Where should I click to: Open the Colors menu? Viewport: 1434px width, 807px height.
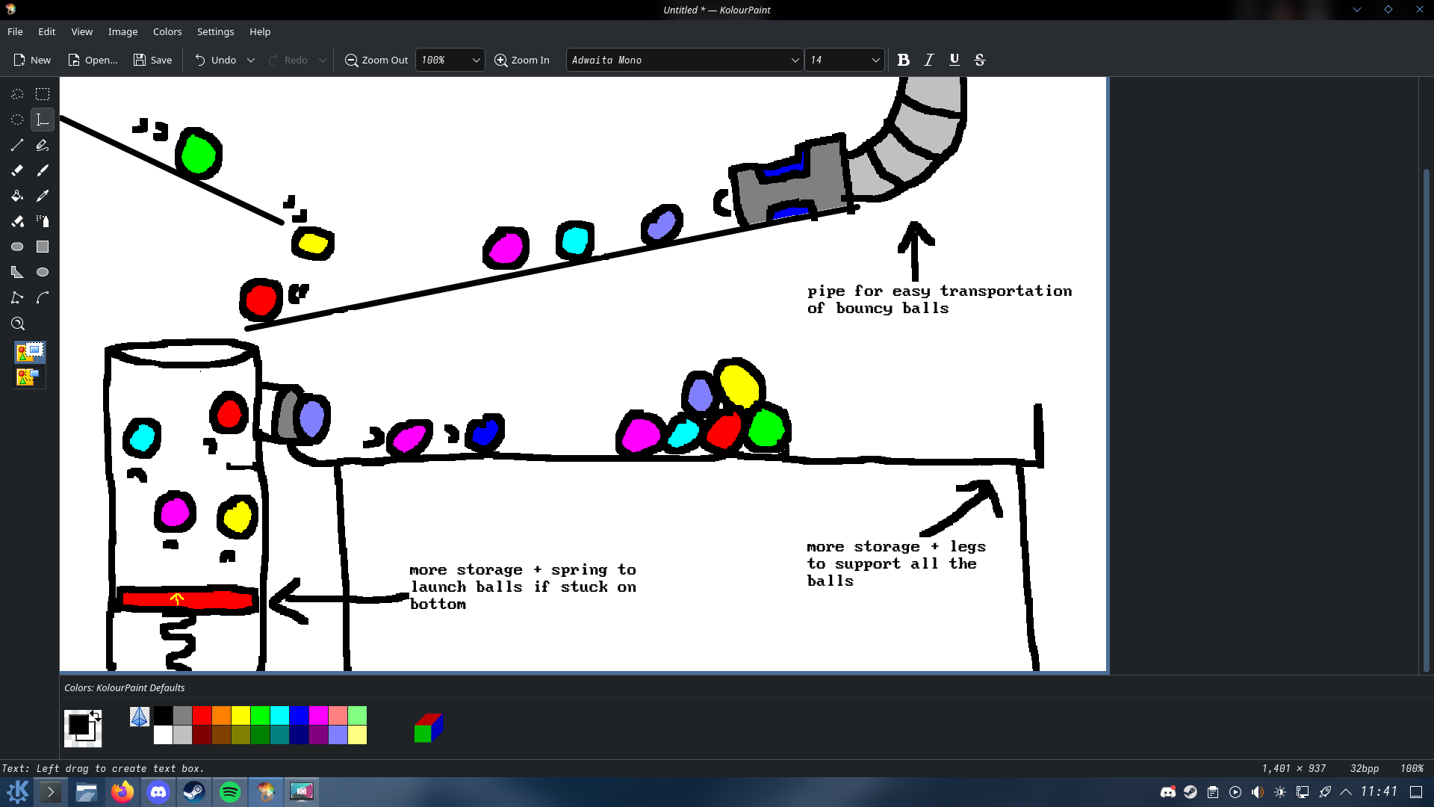(167, 31)
